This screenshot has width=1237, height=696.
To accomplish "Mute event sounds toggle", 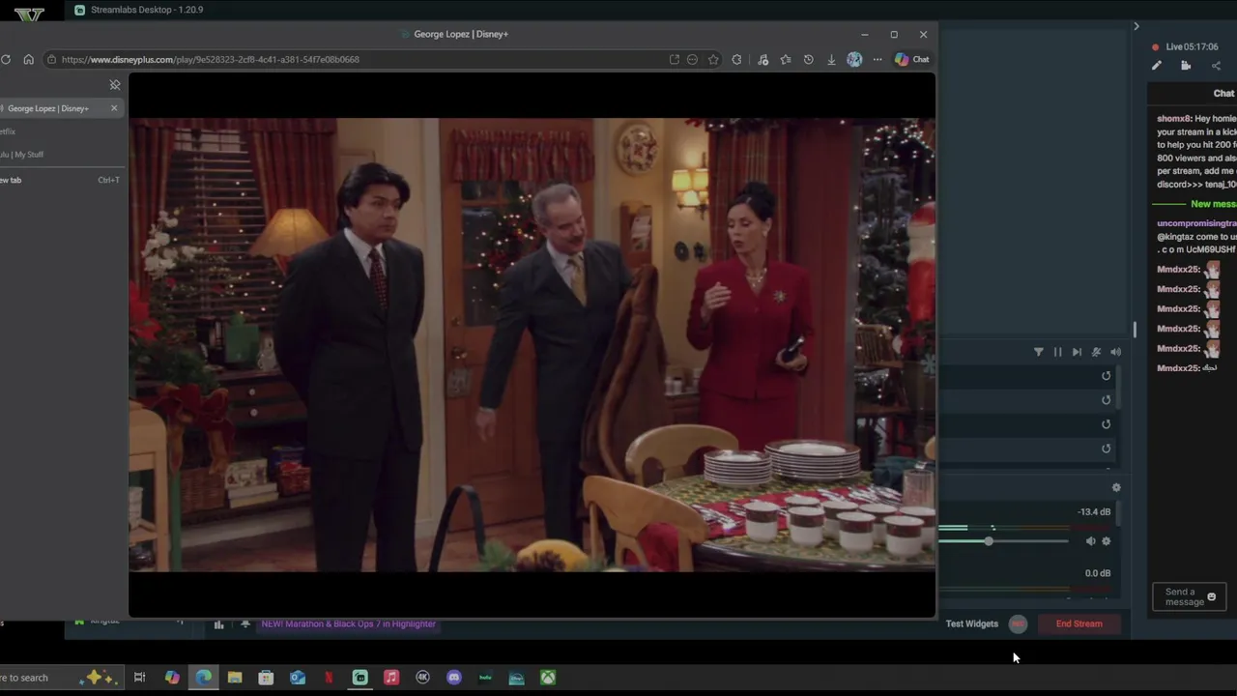I will click(x=1096, y=352).
